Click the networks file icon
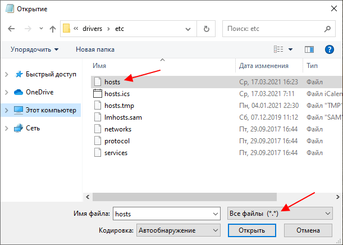343x245 pixels. [x=98, y=129]
